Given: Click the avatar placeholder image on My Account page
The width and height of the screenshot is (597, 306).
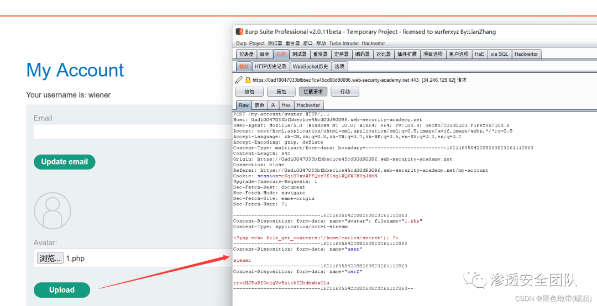Looking at the screenshot, I should coord(53,210).
